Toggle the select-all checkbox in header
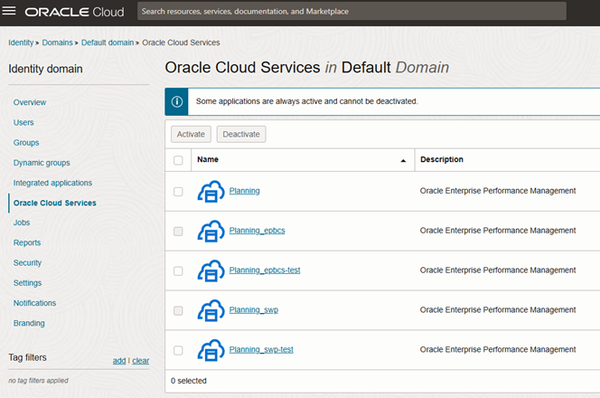Screen dimensions: 600x398 pyautogui.click(x=178, y=160)
